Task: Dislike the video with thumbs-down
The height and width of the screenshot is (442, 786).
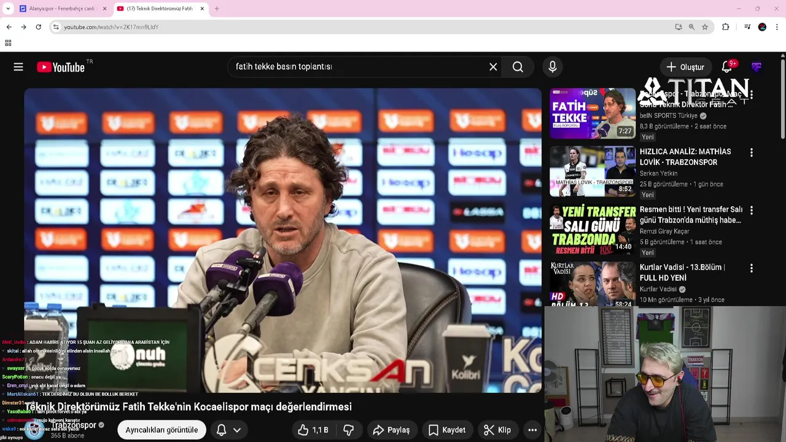Action: point(348,430)
